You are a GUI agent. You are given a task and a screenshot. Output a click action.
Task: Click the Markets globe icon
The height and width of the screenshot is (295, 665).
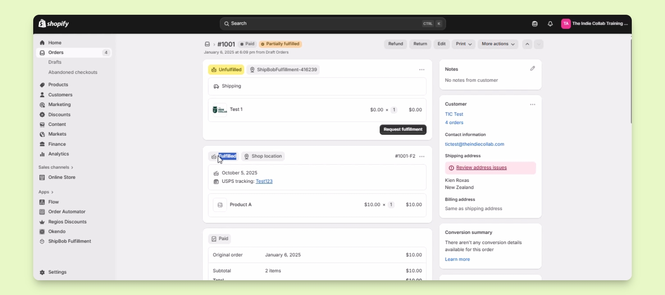[x=42, y=134]
